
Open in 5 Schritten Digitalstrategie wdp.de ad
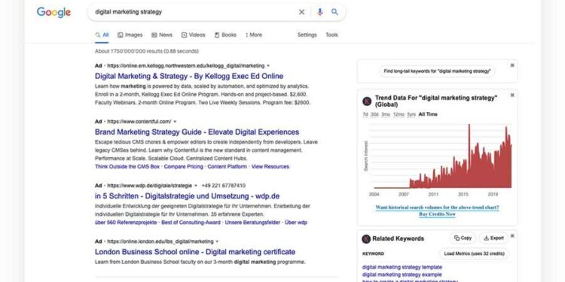point(187,196)
